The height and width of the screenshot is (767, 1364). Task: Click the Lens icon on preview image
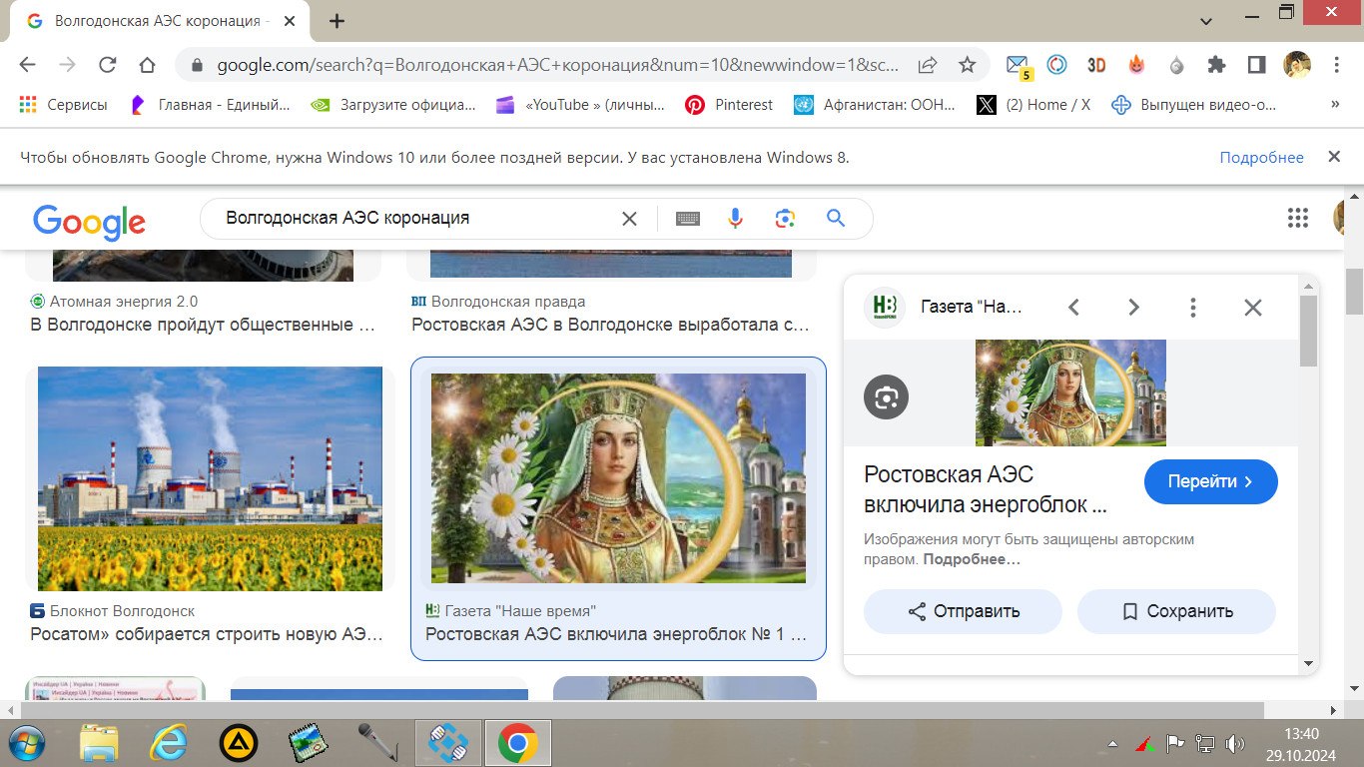click(886, 398)
